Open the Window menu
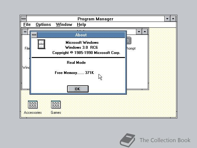Viewport: 197px width, 148px height. coord(64,24)
